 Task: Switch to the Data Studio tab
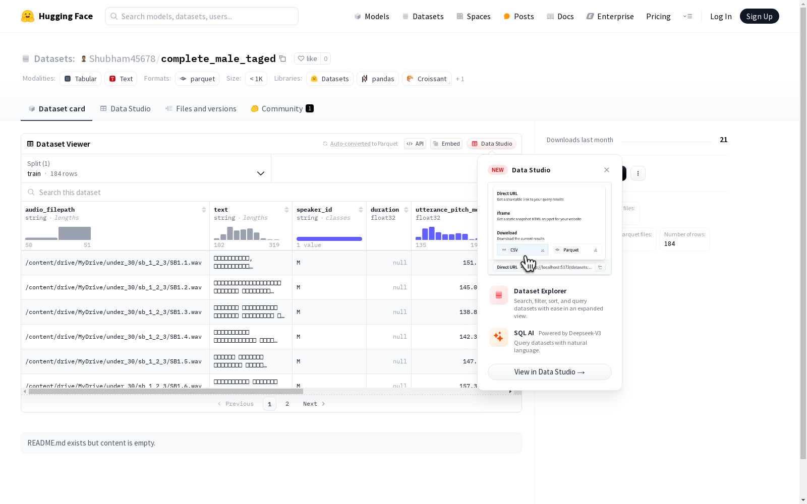(125, 109)
